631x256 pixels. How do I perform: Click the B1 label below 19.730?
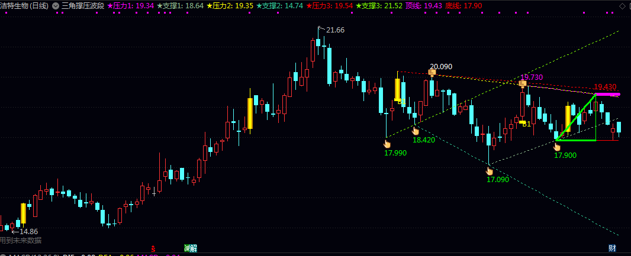coord(526,124)
